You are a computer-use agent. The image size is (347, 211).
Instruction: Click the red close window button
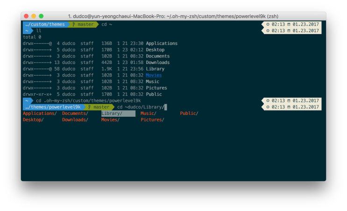coord(26,16)
